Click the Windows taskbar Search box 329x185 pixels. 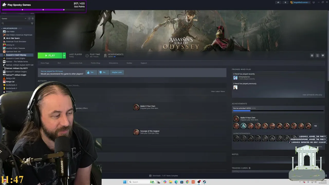tap(142, 182)
